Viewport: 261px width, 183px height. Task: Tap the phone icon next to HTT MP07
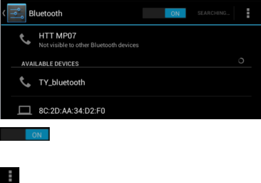[25, 39]
